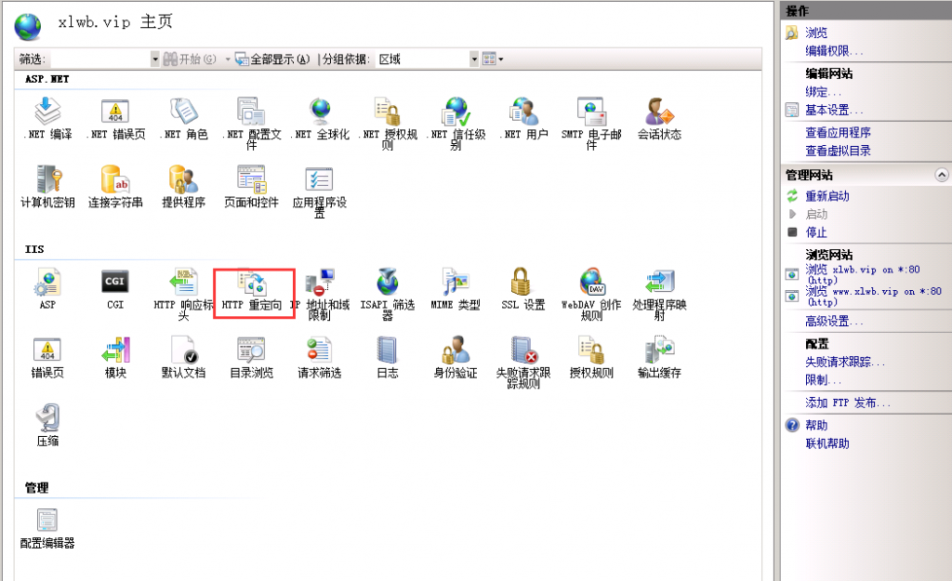Screen dimensions: 952x581
Task: Click into the 筛选 filter text field
Action: pyautogui.click(x=100, y=59)
